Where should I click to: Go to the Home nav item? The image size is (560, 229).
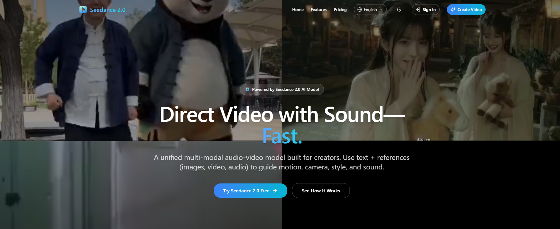[298, 10]
